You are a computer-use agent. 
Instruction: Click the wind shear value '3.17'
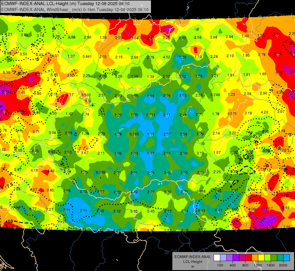(x=70, y=95)
